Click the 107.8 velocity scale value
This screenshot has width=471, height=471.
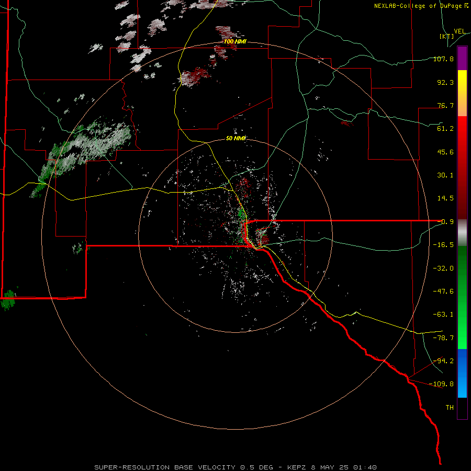(x=443, y=59)
